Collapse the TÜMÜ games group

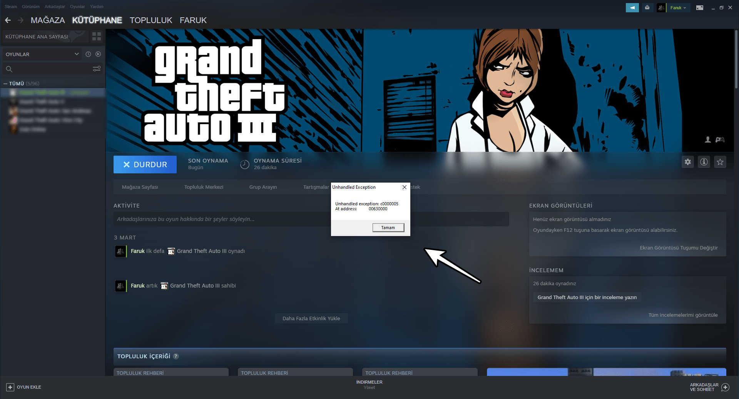[5, 83]
